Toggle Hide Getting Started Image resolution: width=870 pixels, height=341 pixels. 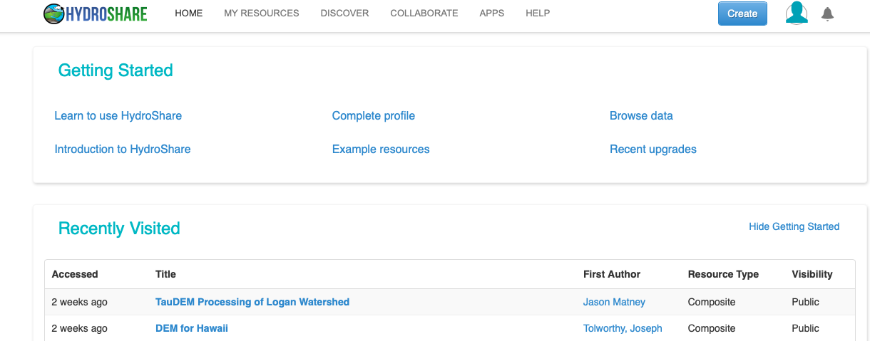pos(794,227)
